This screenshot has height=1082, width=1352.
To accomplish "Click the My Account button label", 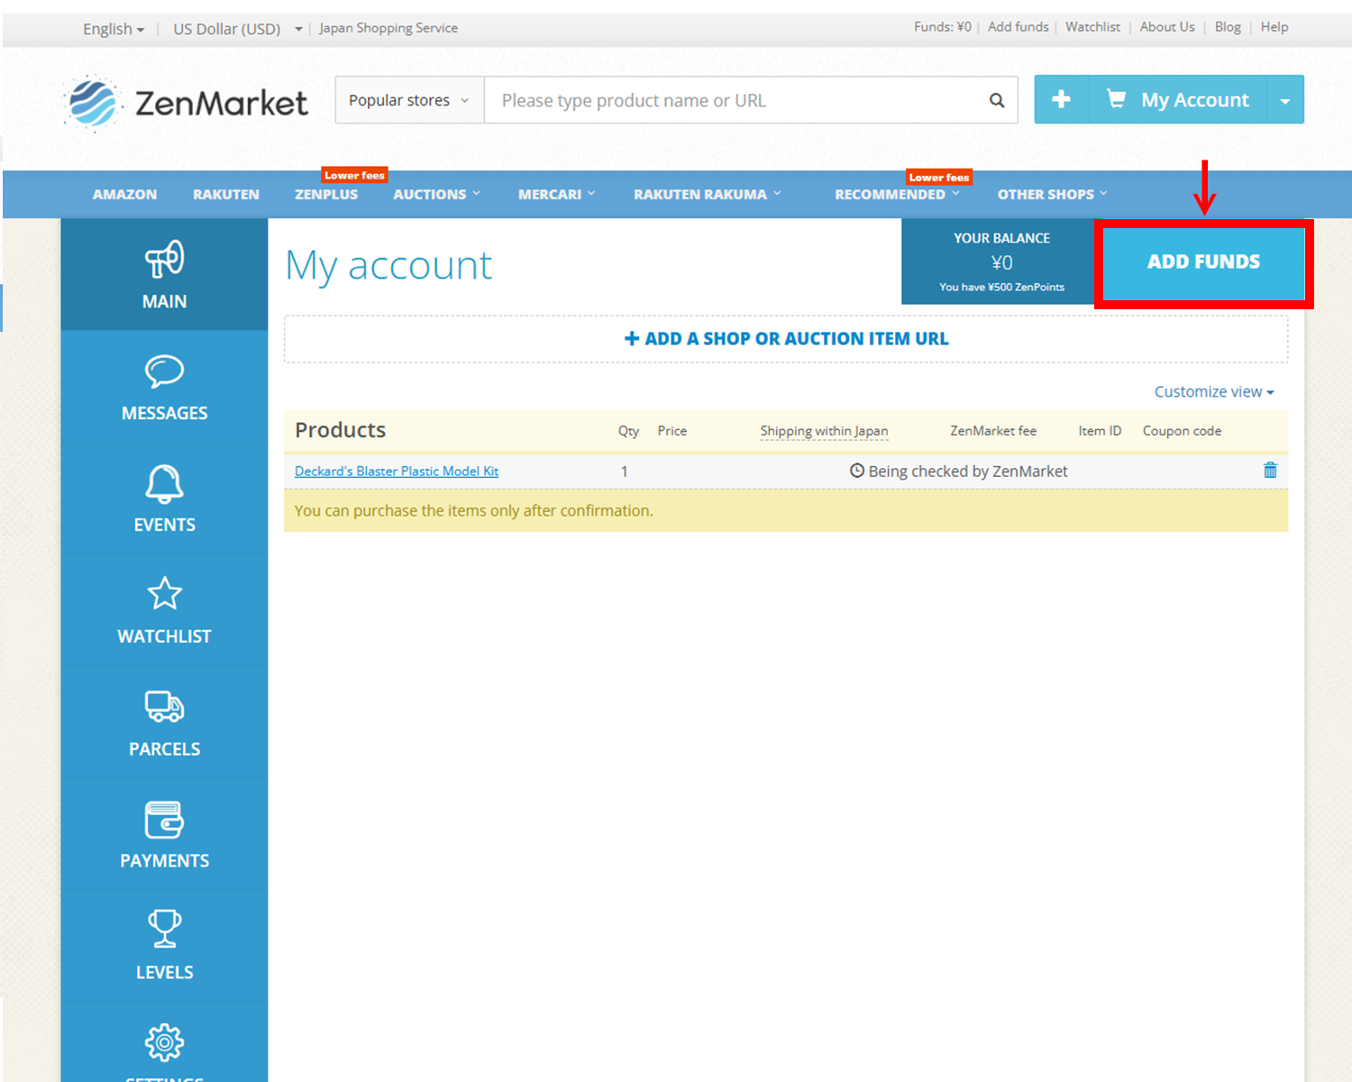I will [1195, 100].
